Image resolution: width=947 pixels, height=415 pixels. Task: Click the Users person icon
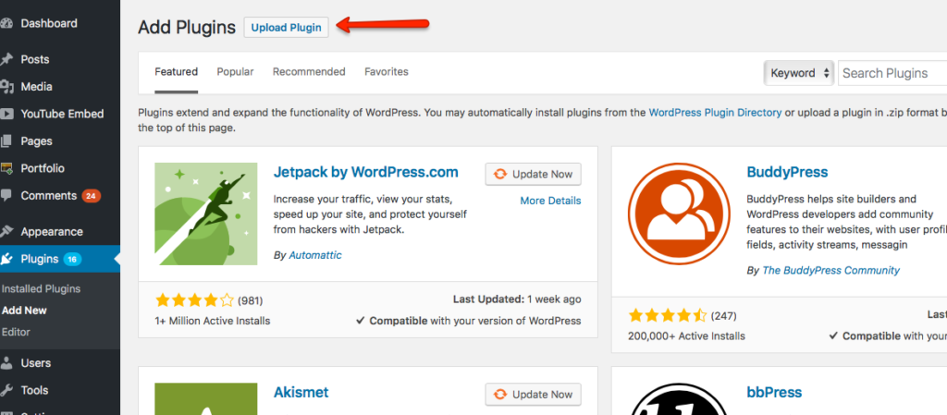coord(6,363)
